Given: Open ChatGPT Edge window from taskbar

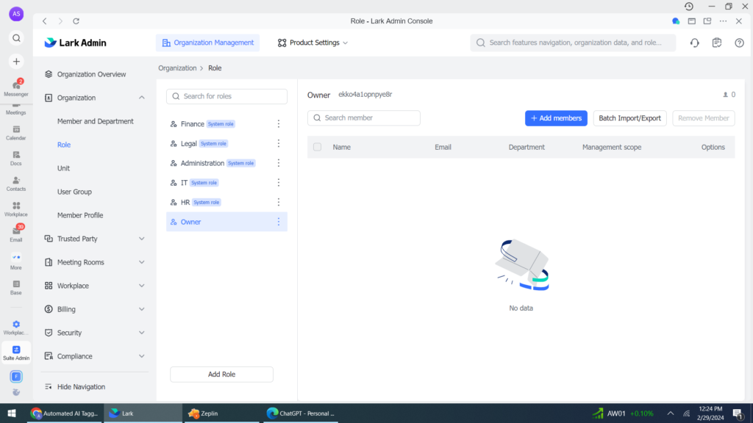Looking at the screenshot, I should coord(301,413).
